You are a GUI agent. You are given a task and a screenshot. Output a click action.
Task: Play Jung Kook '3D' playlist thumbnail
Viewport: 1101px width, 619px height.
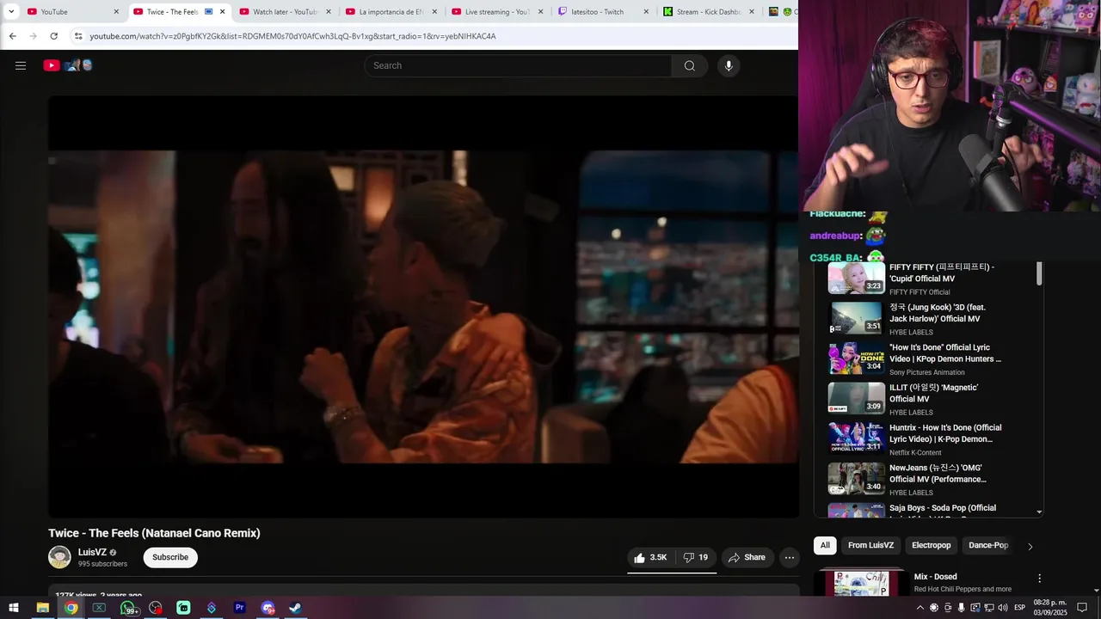[x=856, y=318]
